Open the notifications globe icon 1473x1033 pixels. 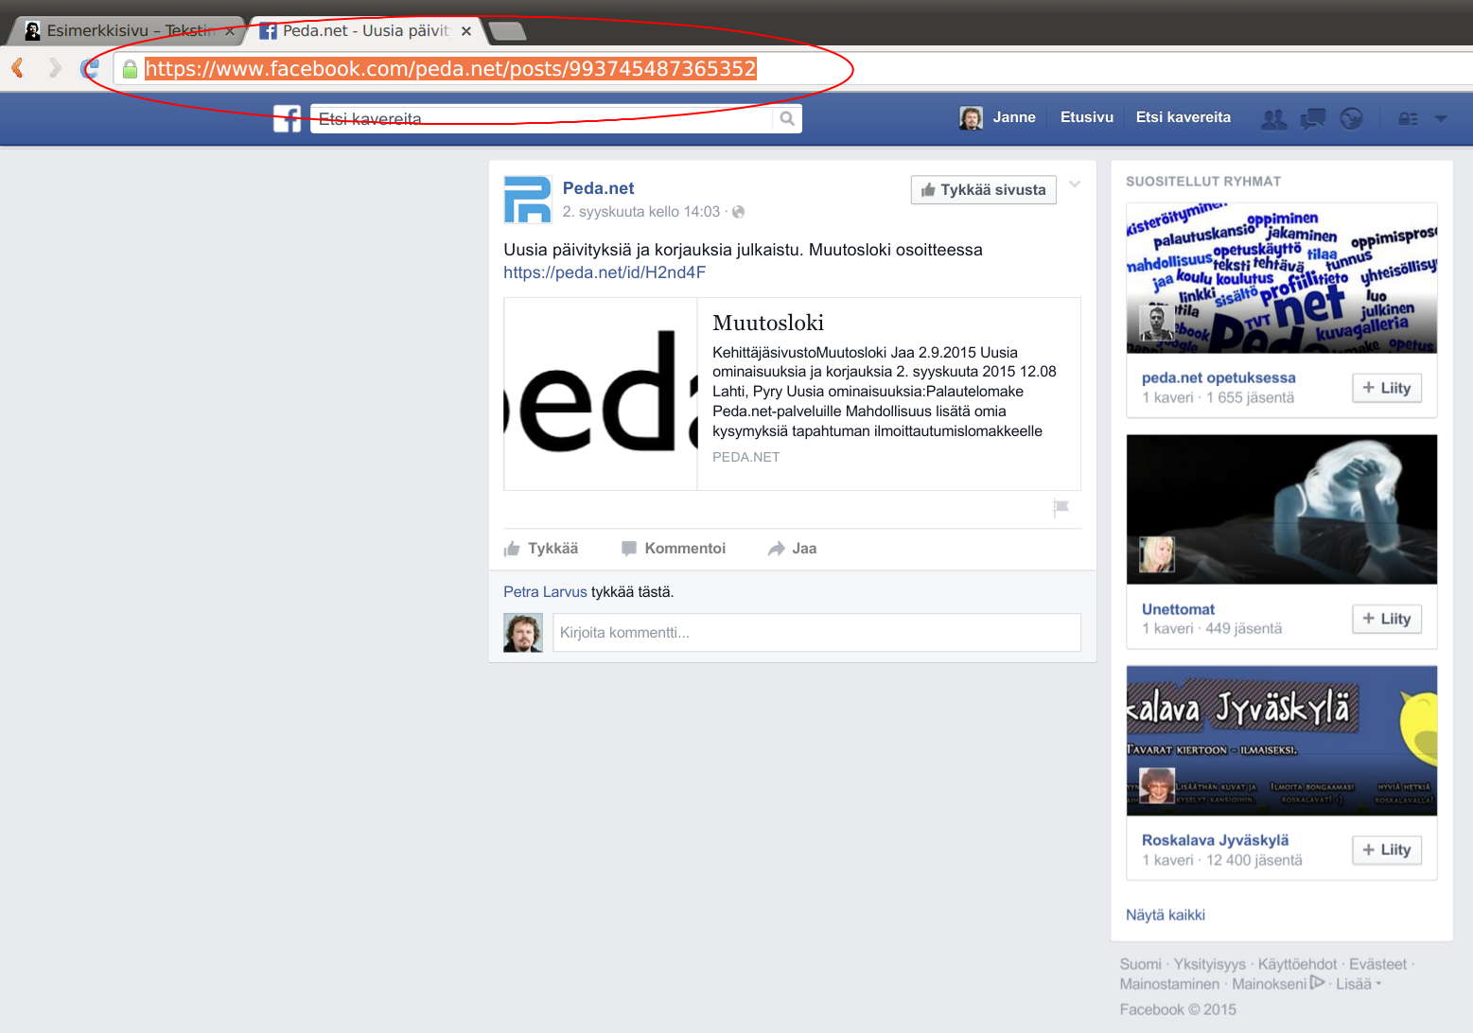point(1351,118)
